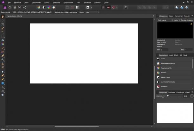Image resolution: width=194 pixels, height=131 pixels.
Task: Click the histogram yellow warning triangle
Action: tap(191, 24)
